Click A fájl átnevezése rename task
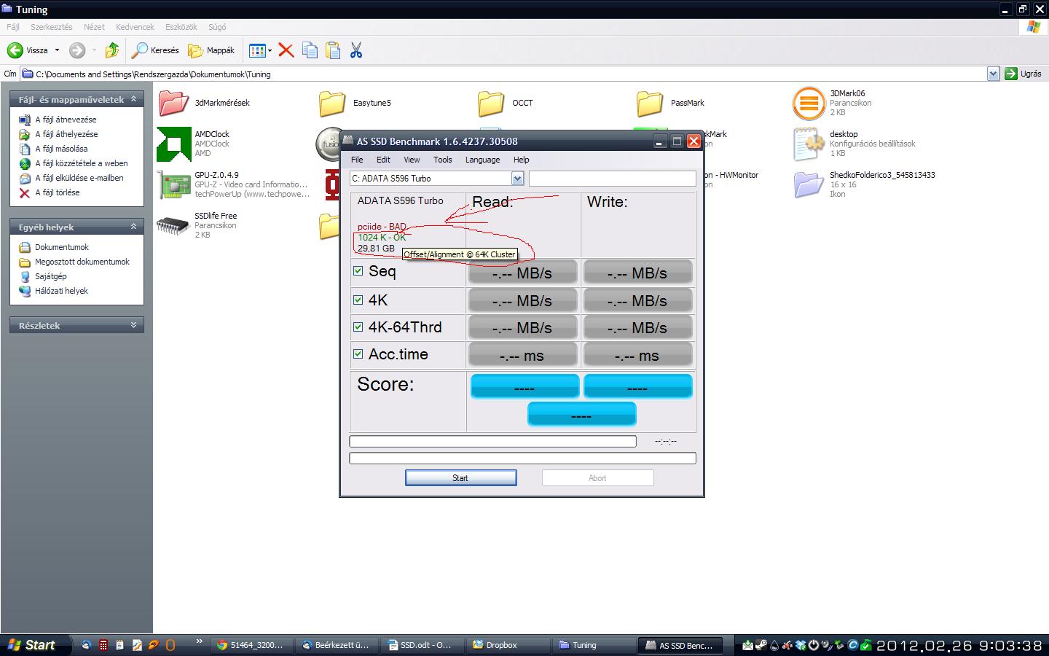Viewport: 1049px width, 656px height. (66, 120)
